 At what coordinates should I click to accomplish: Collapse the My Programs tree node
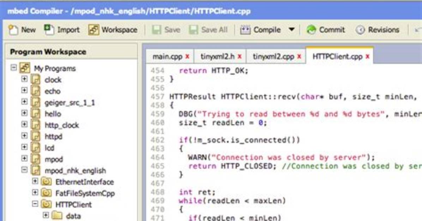[13, 68]
